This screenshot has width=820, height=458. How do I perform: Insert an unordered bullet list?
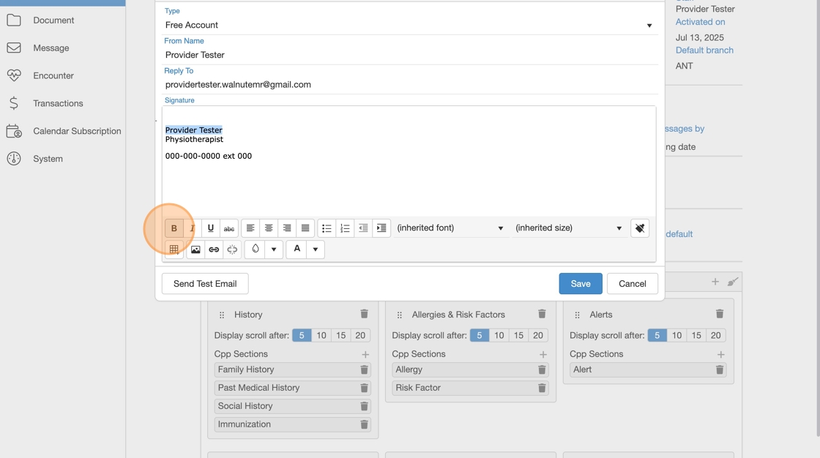coord(327,228)
